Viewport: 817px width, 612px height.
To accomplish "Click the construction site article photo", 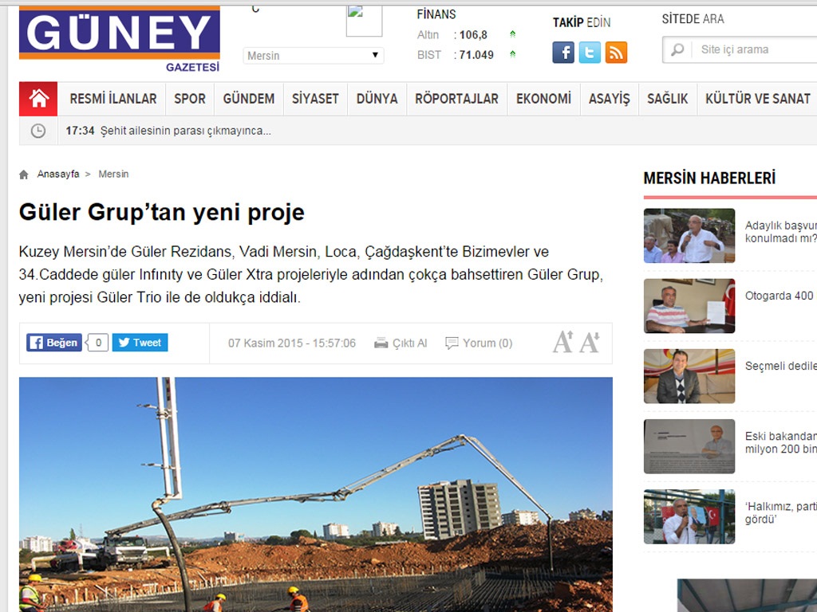I will [x=316, y=494].
